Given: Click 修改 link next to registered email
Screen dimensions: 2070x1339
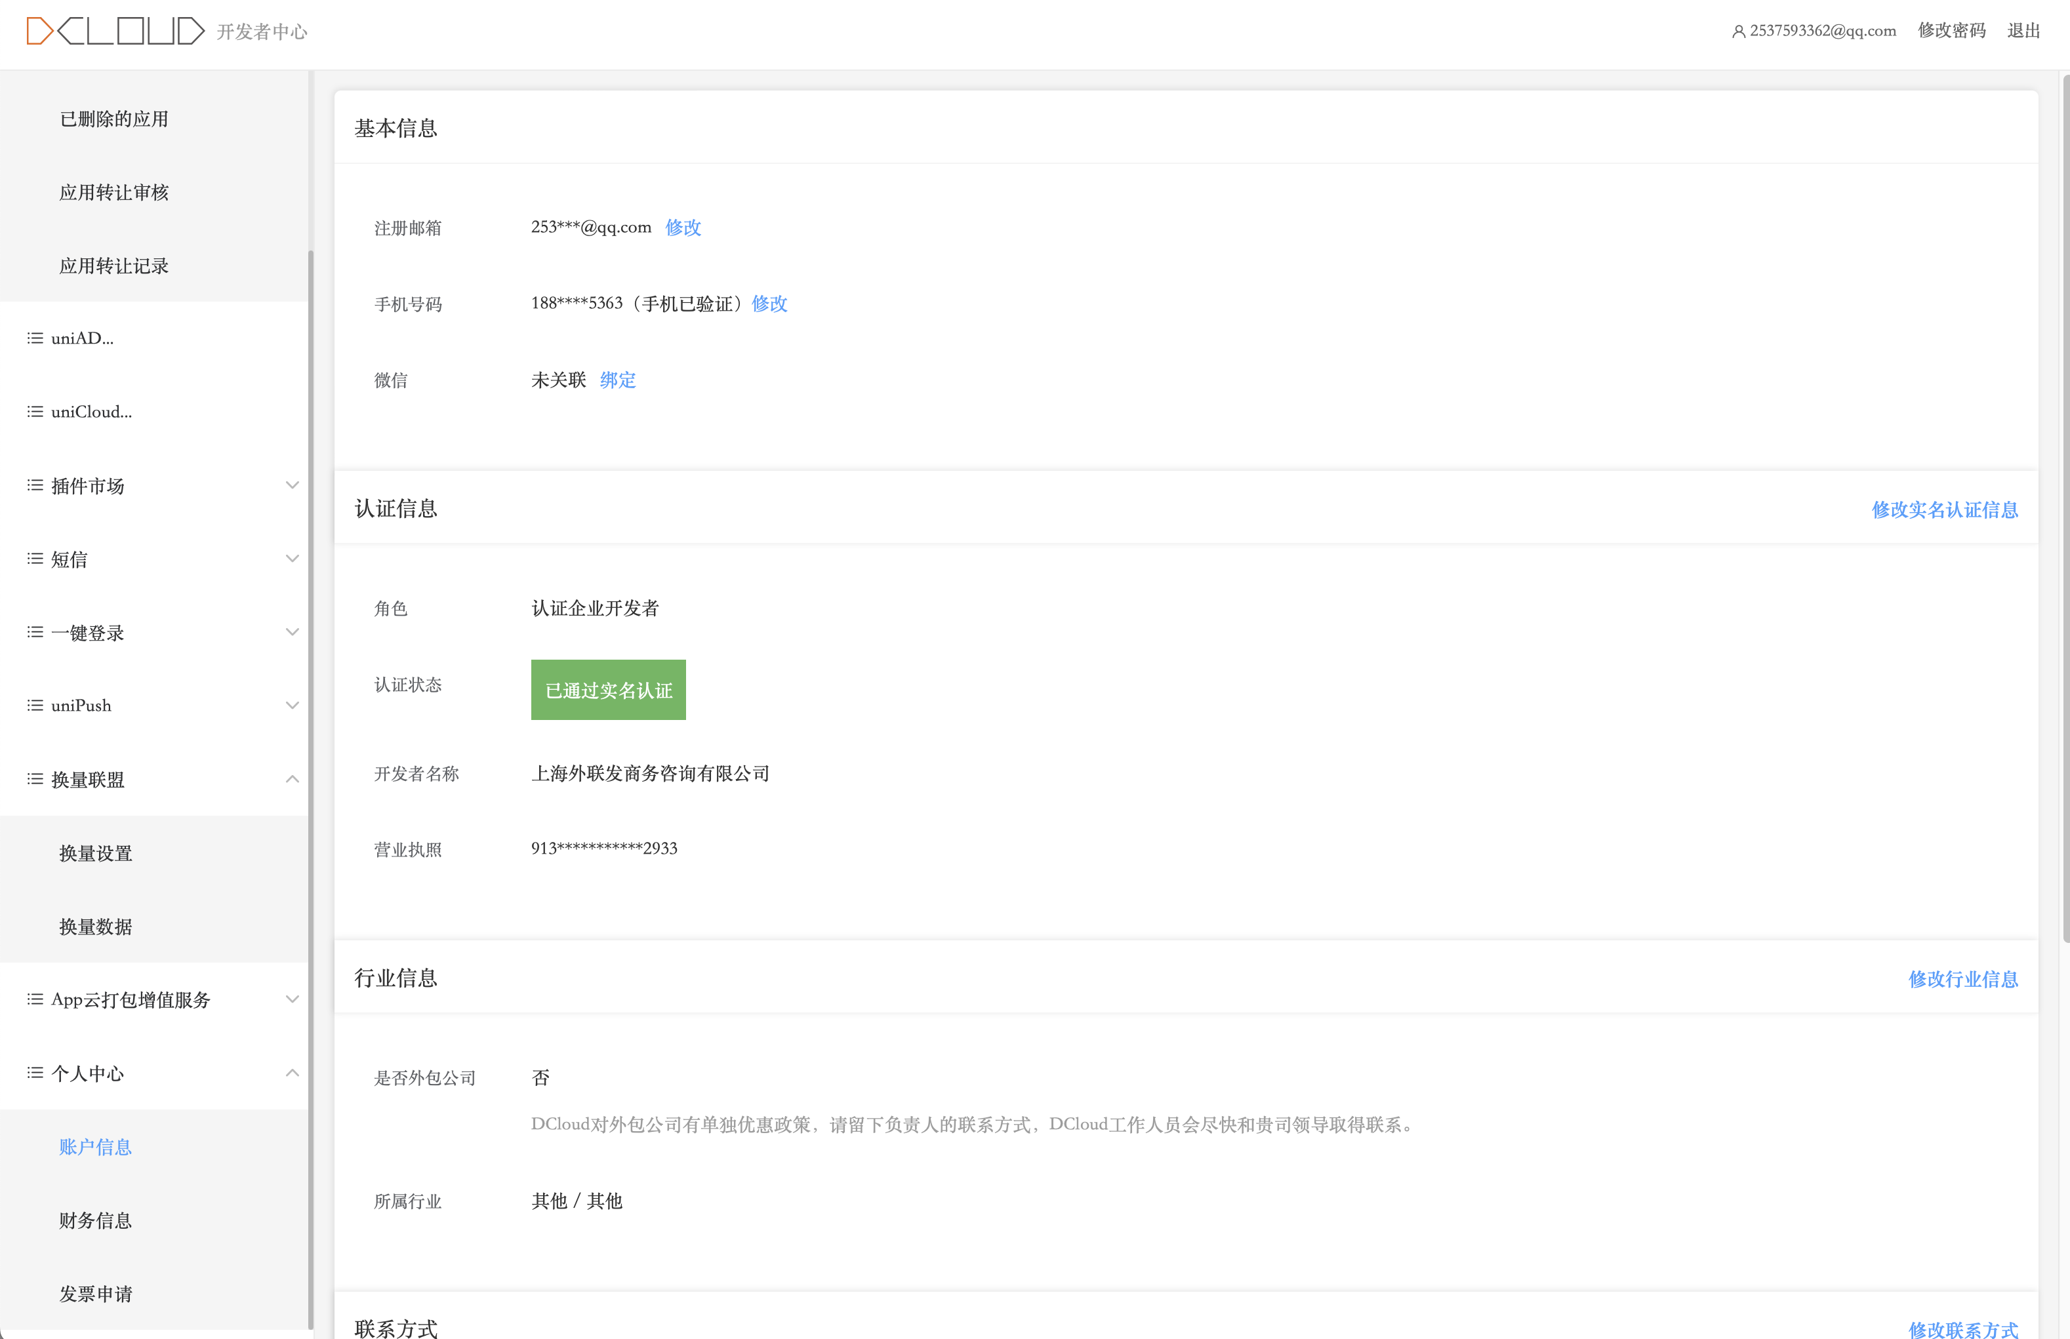Looking at the screenshot, I should pyautogui.click(x=683, y=227).
